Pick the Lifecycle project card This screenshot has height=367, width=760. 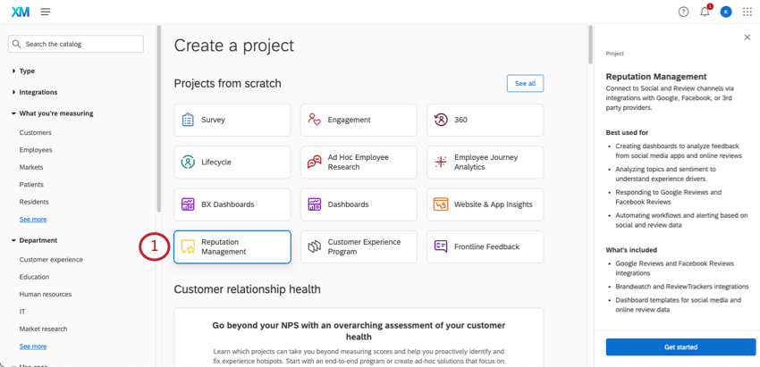232,163
